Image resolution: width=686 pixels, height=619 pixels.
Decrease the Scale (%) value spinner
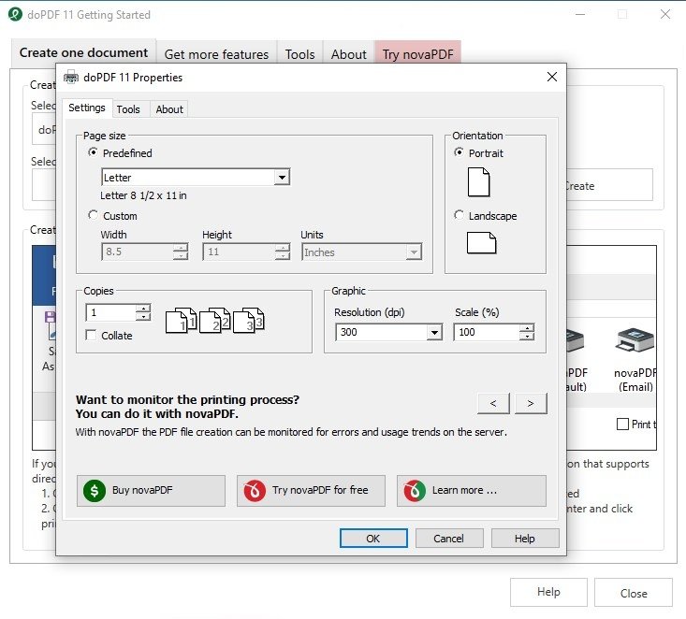527,337
